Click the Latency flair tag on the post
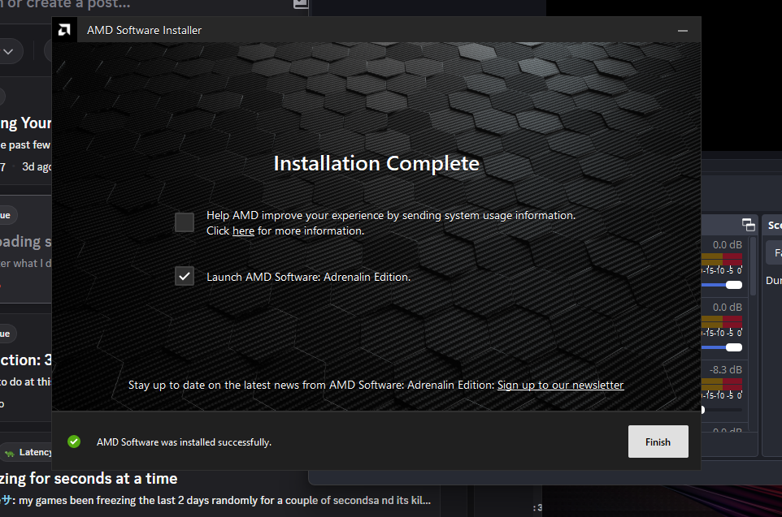 [x=28, y=452]
